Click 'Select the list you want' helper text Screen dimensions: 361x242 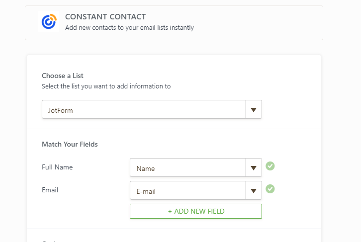[106, 86]
